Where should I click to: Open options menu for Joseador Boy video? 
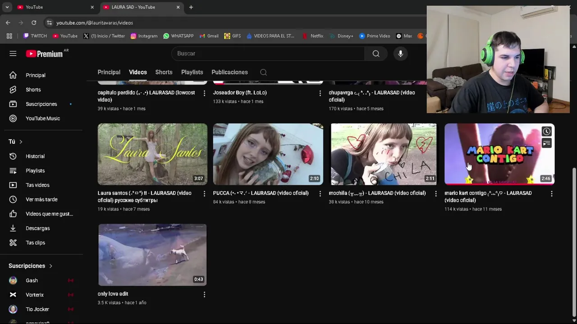tap(320, 93)
